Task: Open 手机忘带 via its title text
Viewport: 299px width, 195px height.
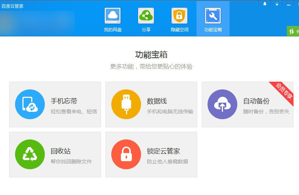Action: (64, 101)
